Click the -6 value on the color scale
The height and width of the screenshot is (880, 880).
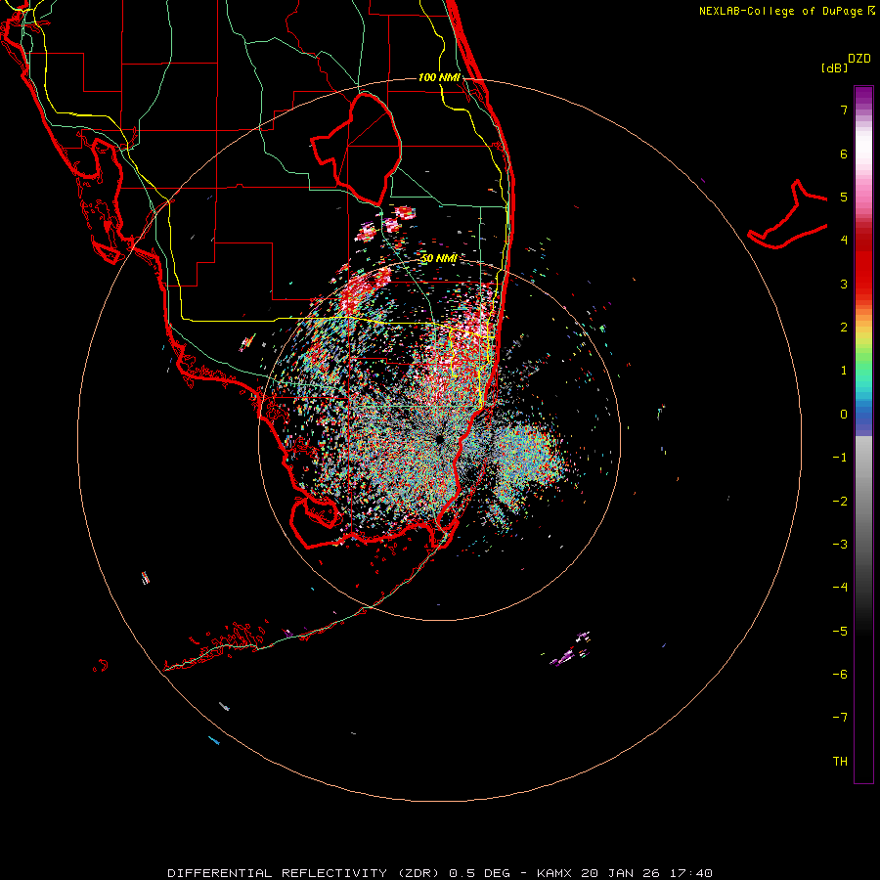840,674
